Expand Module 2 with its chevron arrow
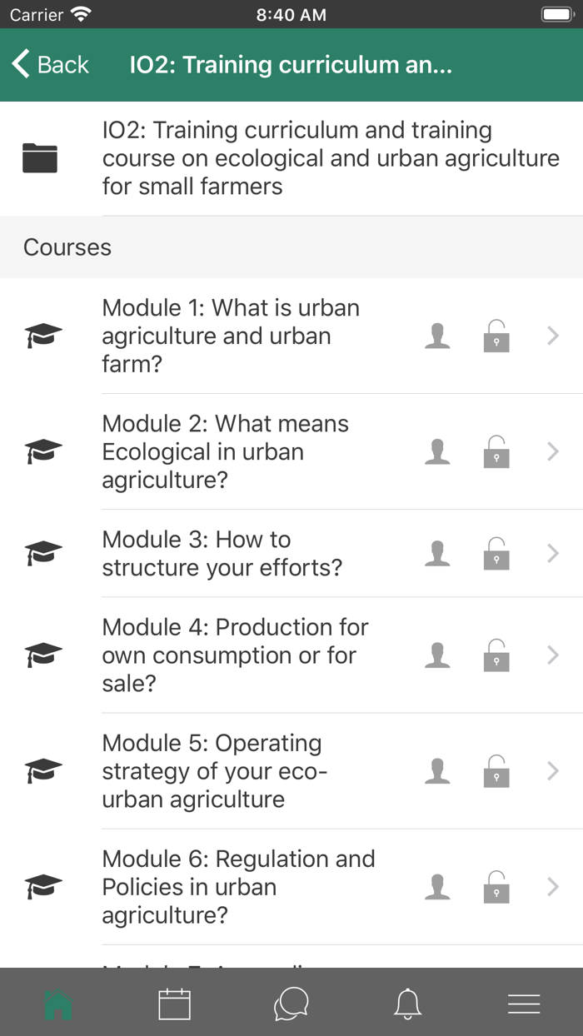Image resolution: width=583 pixels, height=1036 pixels. point(552,451)
